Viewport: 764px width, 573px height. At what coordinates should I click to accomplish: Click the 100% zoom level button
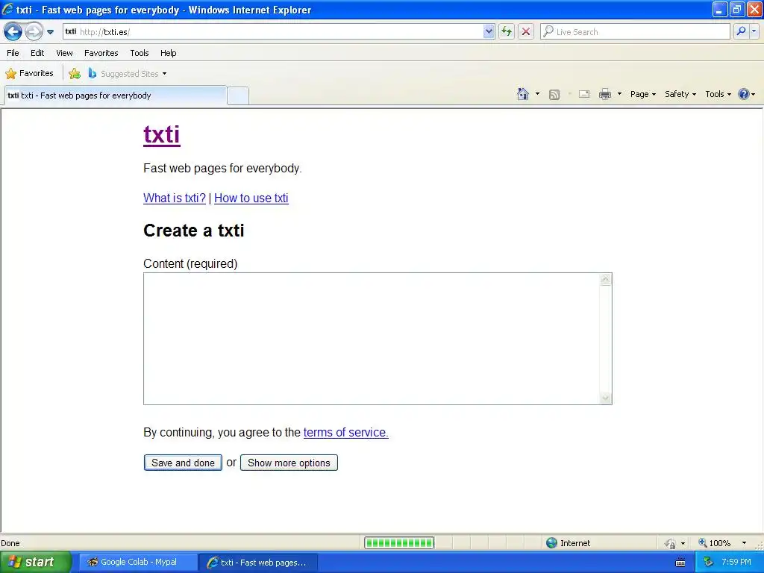pos(714,543)
